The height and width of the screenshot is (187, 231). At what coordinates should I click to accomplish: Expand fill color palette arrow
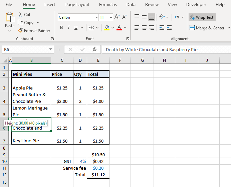[113, 28]
